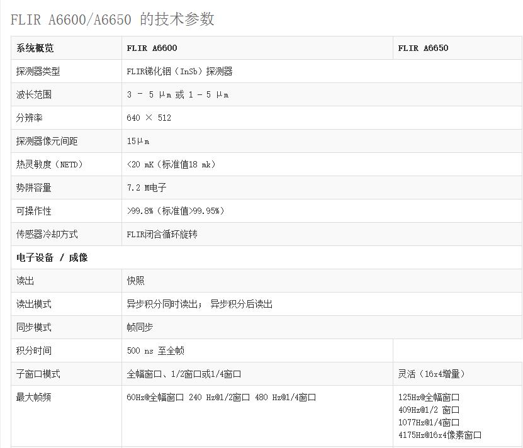The height and width of the screenshot is (448, 523).
Task: Click the 全幅窗口、1/2窗口或1/4窗口 value
Action: 184,374
